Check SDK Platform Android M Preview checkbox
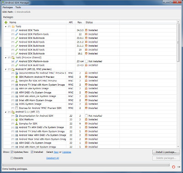This screenshot has width=183, height=173. [x=13, y=77]
